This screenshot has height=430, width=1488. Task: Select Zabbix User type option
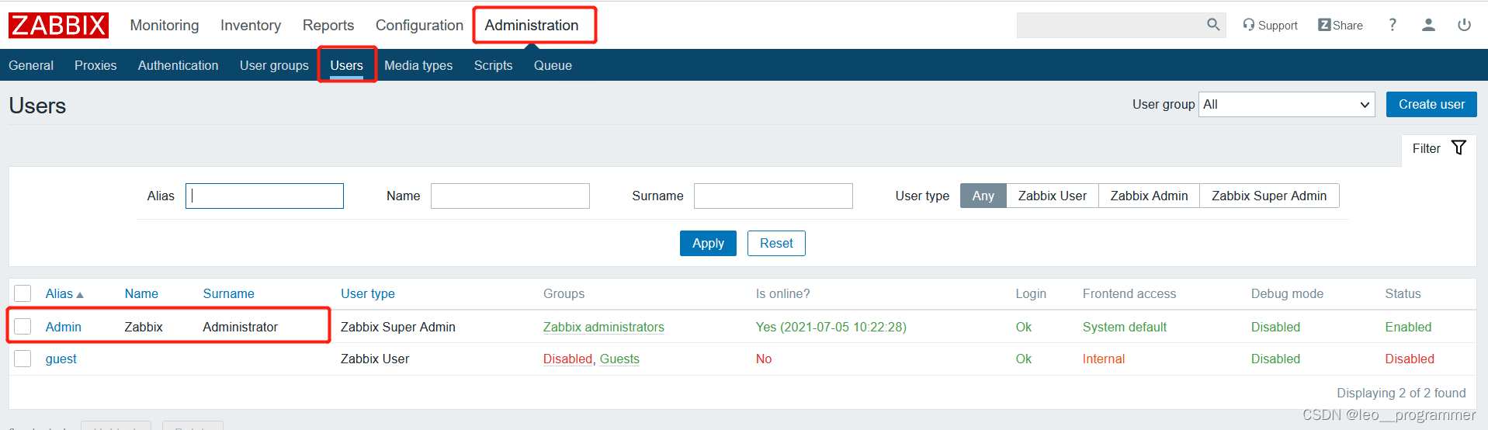1052,196
